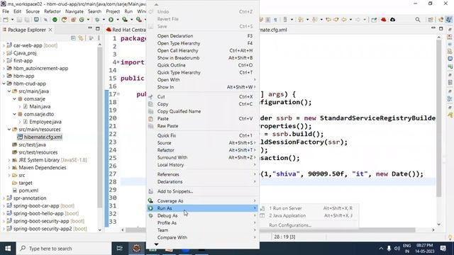The image size is (454, 255).
Task: Choose Add to Snippets... menu item
Action: coord(203,191)
